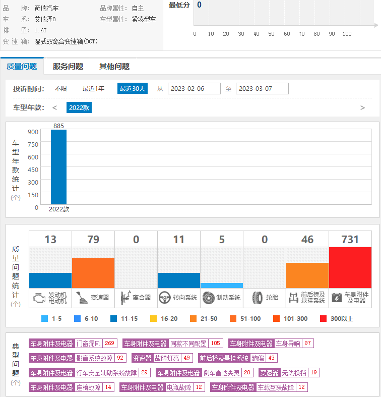381x397 pixels.
Task: Click the steering system (转向系统) wheel icon
Action: click(x=165, y=298)
